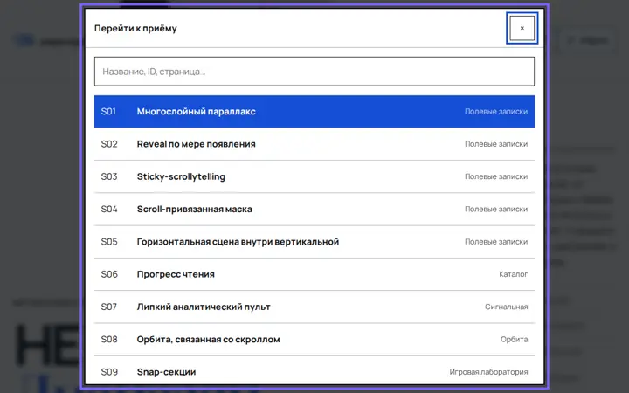
Task: Focus the «Название, ID, страница…» search field
Action: pos(314,72)
